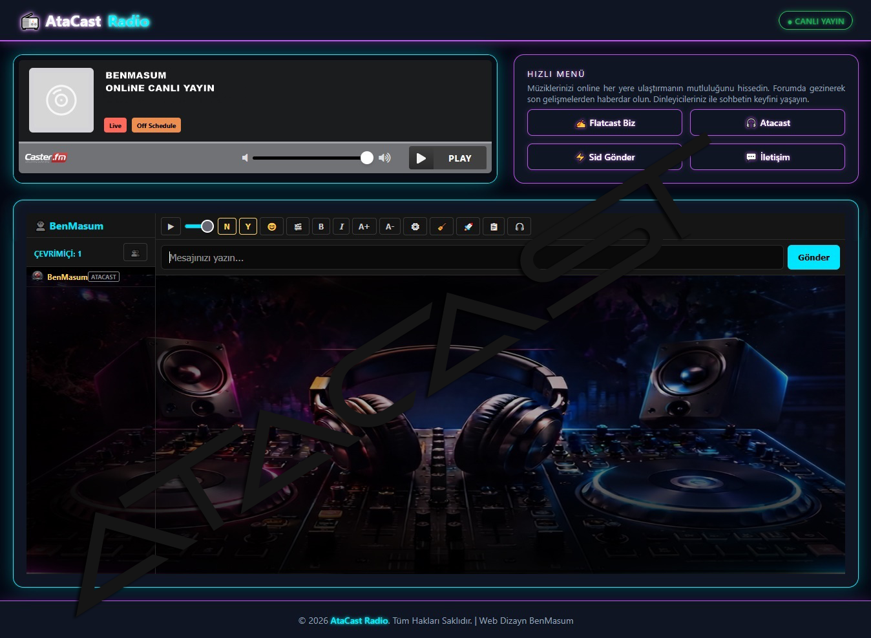Click the clapperboard media icon

pos(298,227)
